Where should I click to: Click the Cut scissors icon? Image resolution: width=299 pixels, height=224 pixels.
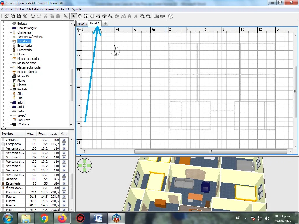pyautogui.click(x=46, y=16)
